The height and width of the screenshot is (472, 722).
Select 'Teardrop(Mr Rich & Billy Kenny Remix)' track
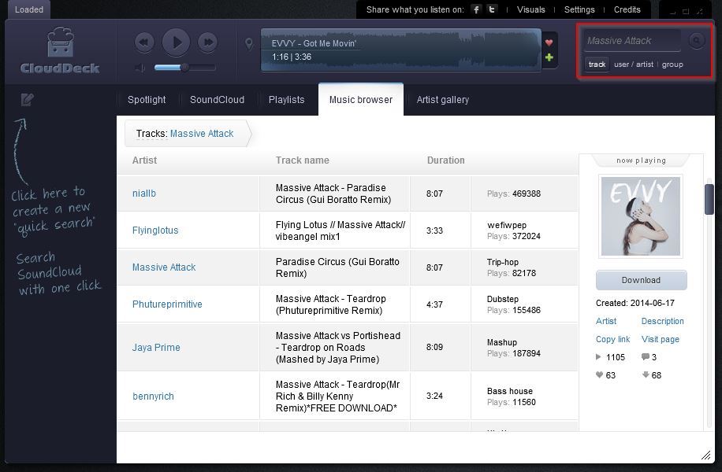pos(338,396)
